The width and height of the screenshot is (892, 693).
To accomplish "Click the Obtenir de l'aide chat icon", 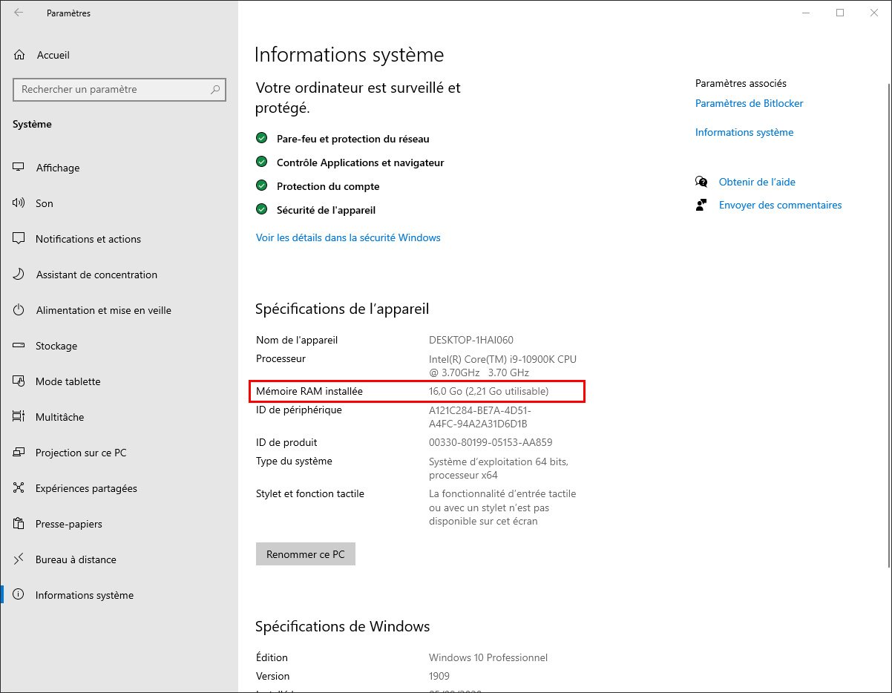I will pos(701,182).
